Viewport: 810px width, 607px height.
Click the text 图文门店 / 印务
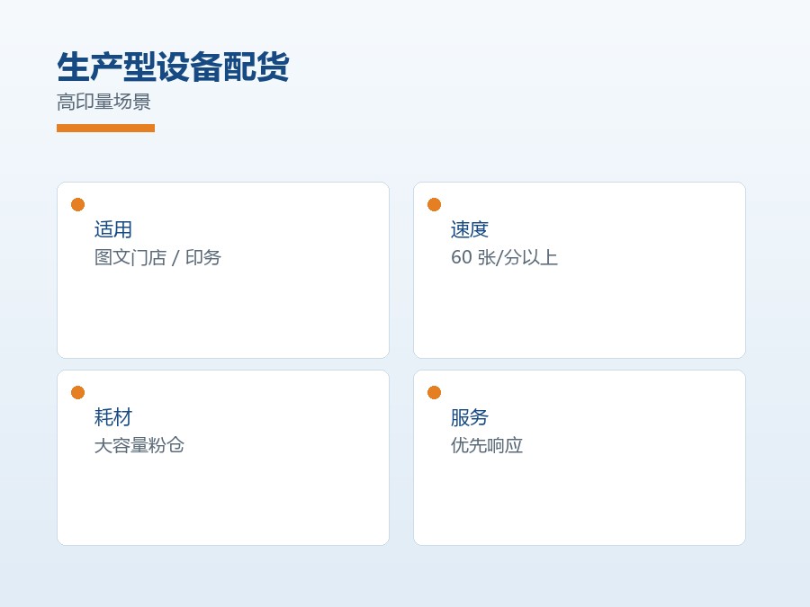click(x=157, y=257)
